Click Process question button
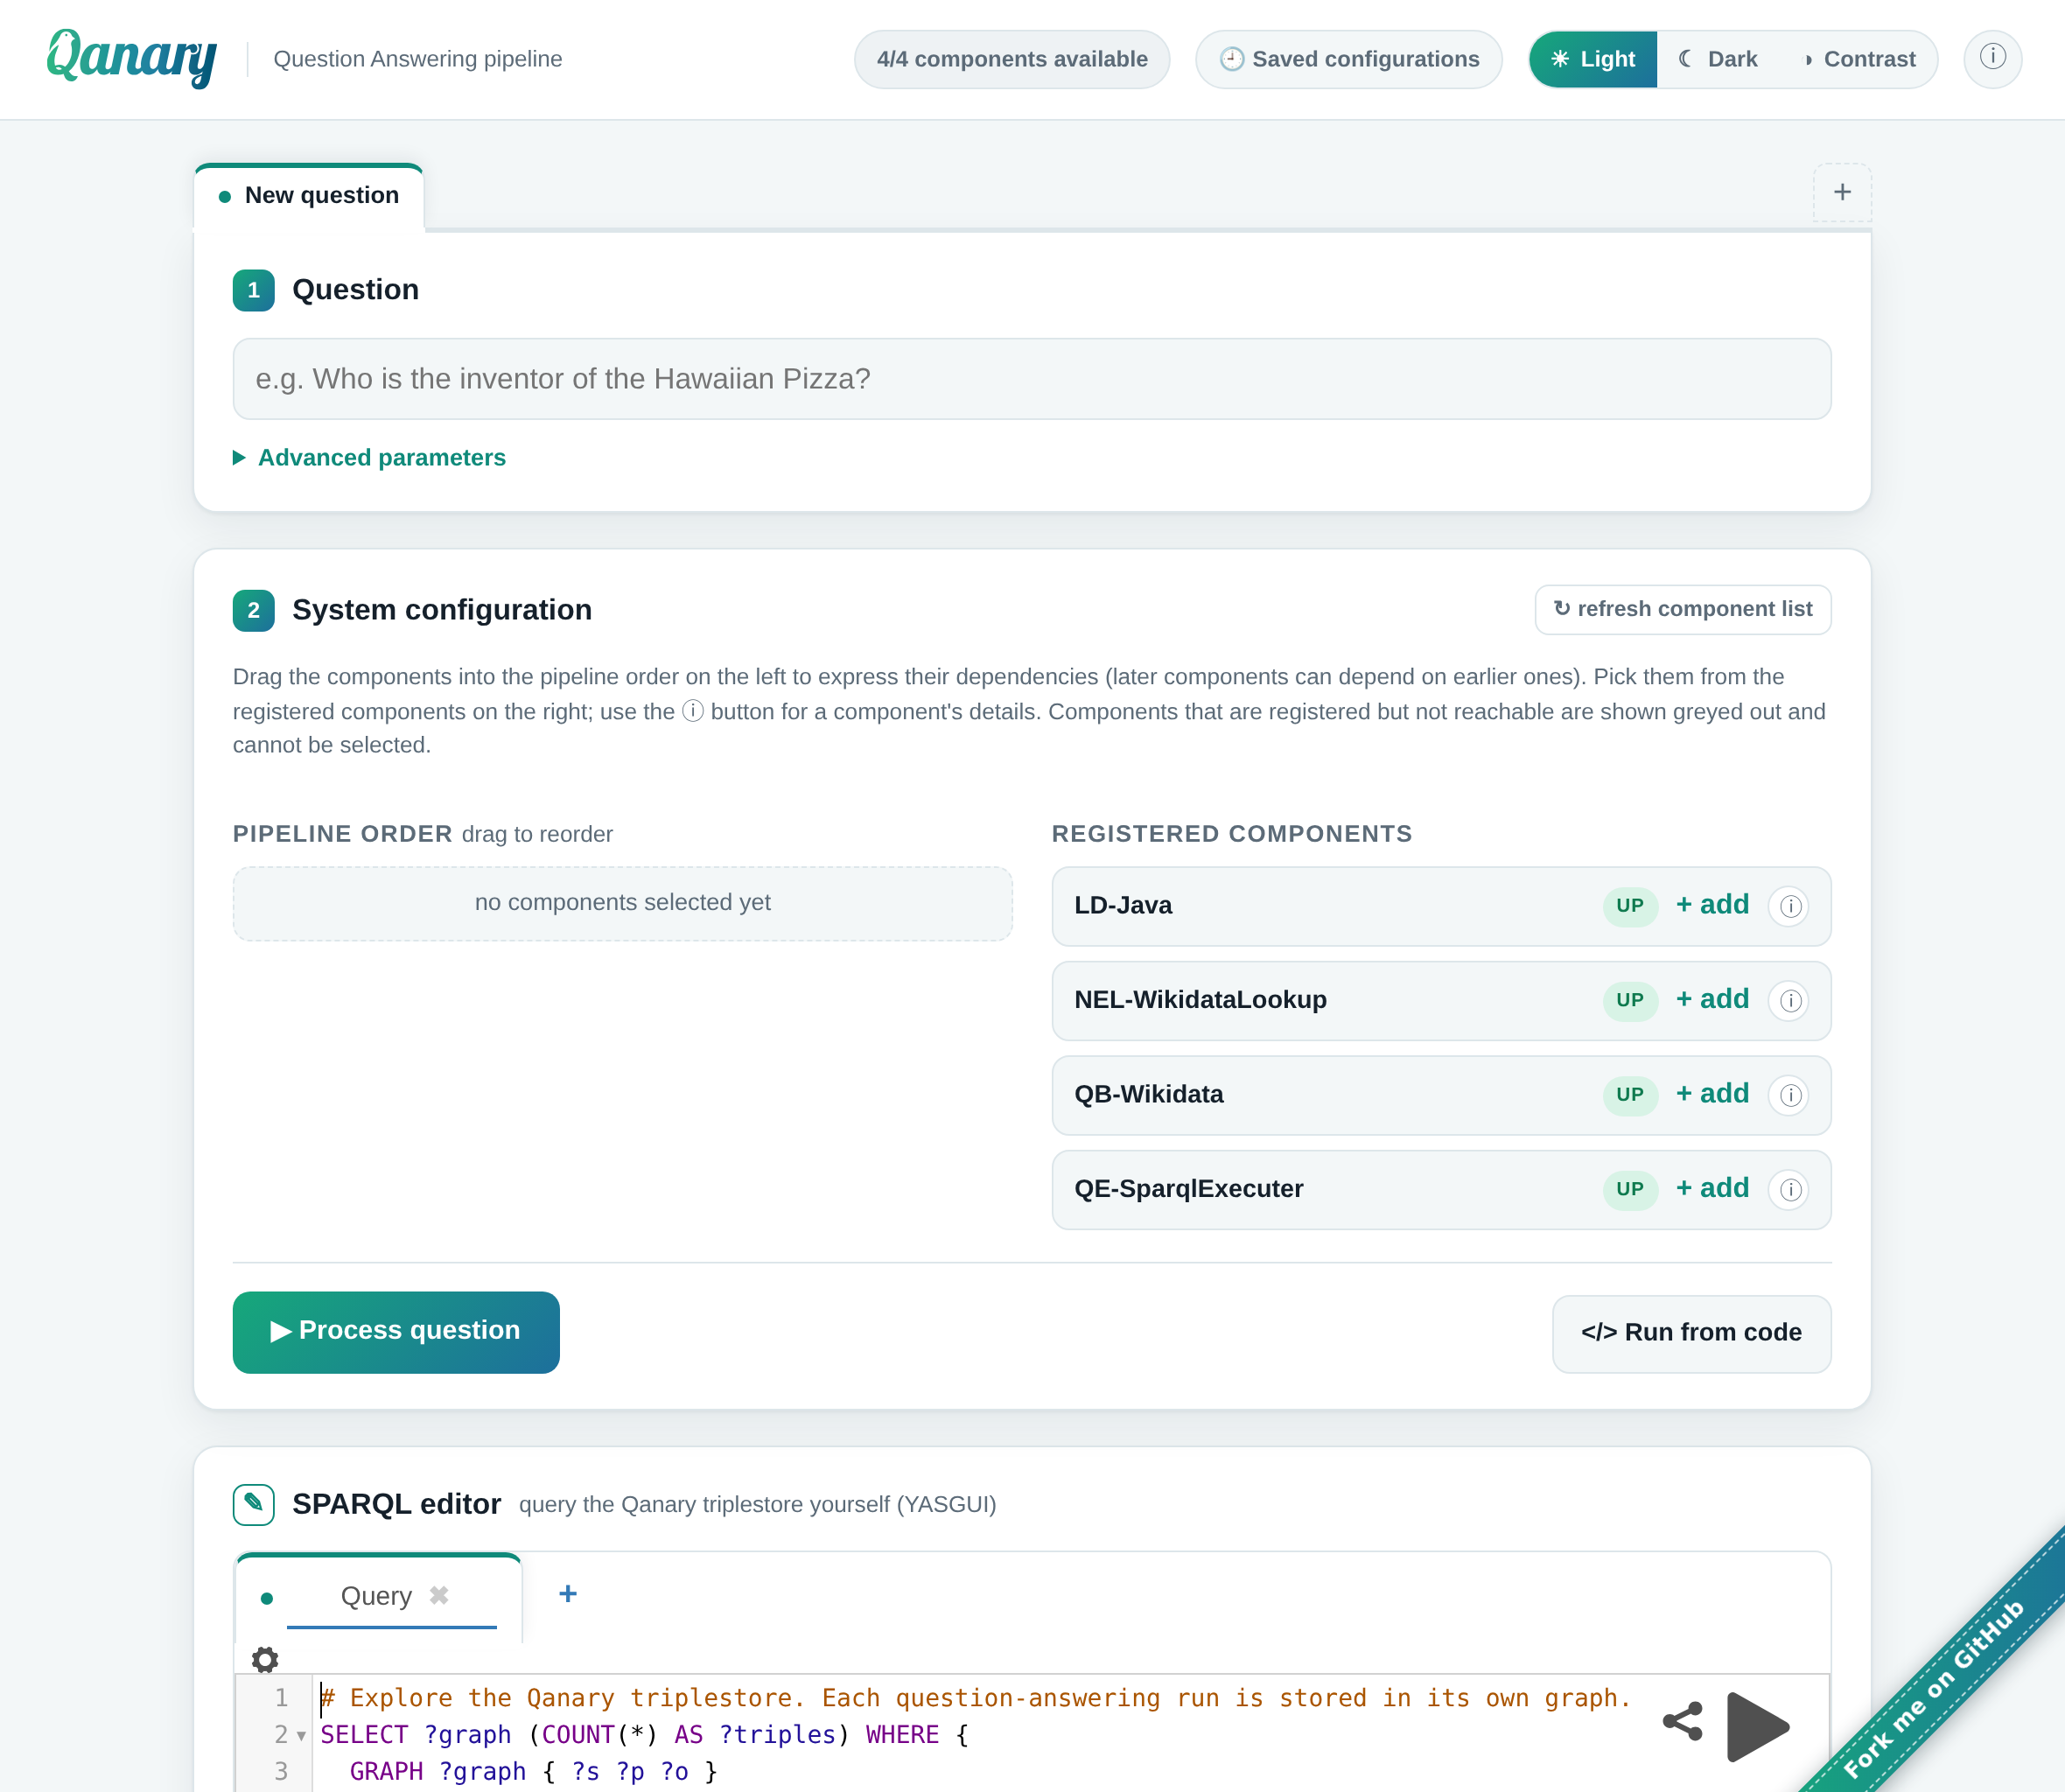This screenshot has width=2065, height=1792. [x=396, y=1332]
